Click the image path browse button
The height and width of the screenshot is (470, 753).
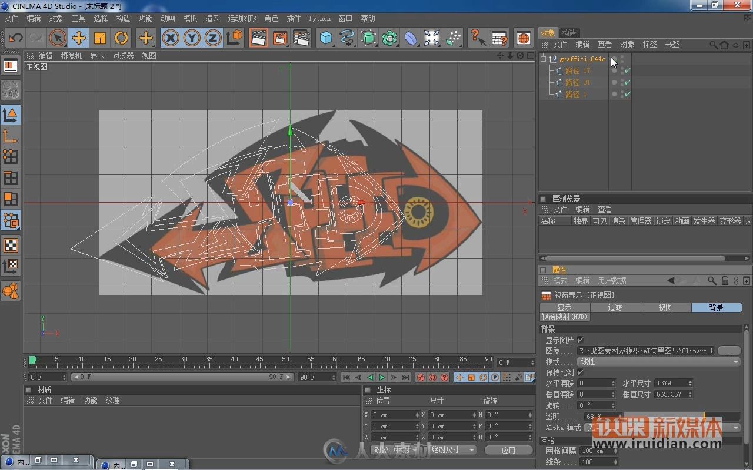click(x=728, y=351)
